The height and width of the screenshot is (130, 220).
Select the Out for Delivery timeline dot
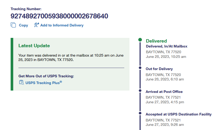point(140,68)
